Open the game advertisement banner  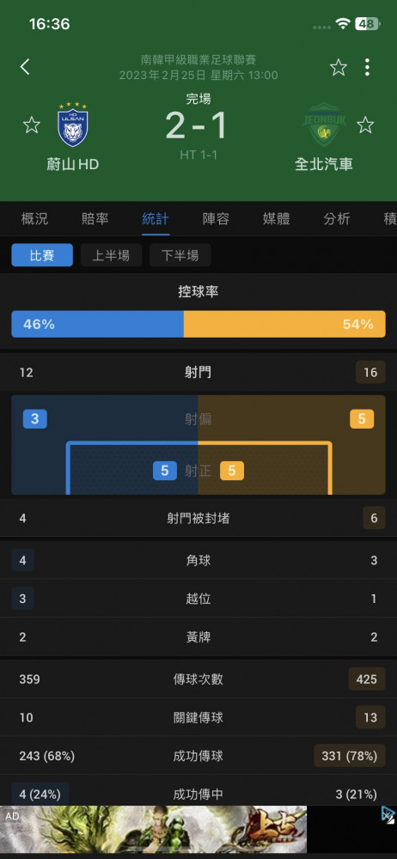tap(154, 829)
